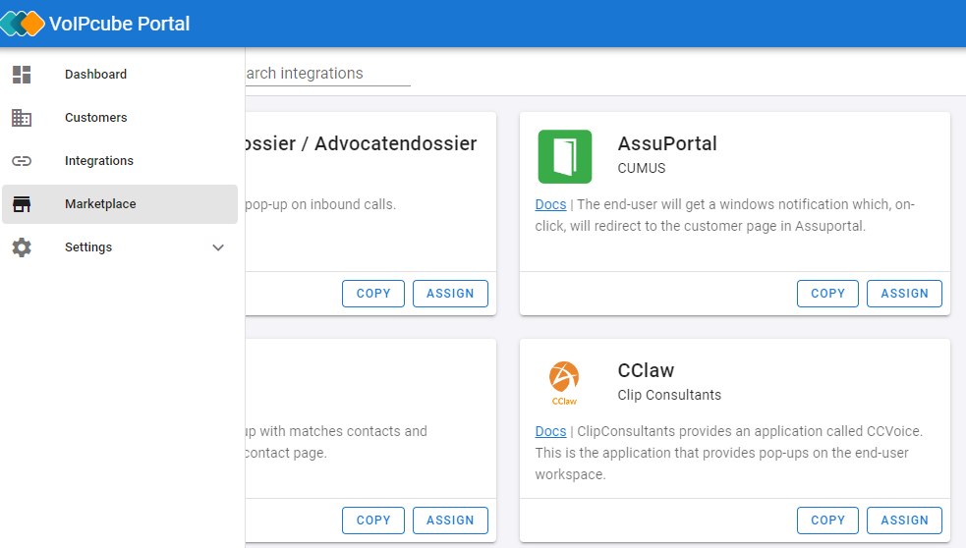The image size is (966, 548).
Task: Open the Customers menu item
Action: click(120, 118)
